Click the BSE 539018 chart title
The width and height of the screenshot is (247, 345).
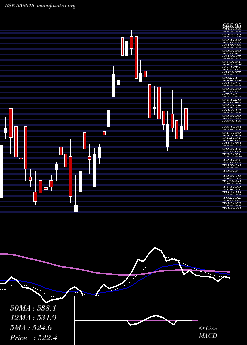pos(19,6)
